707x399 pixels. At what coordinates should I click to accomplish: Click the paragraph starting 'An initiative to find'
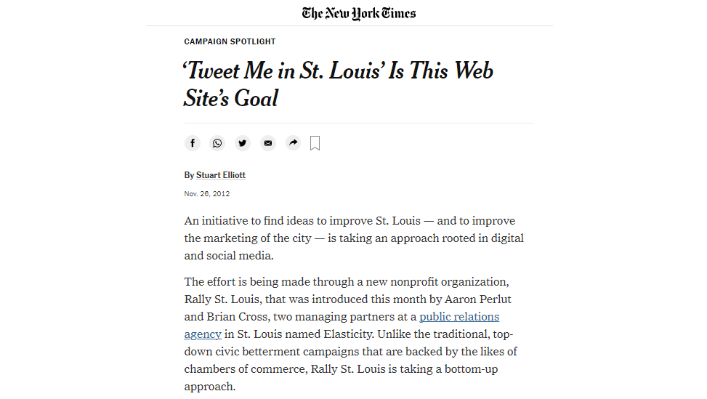tap(353, 238)
